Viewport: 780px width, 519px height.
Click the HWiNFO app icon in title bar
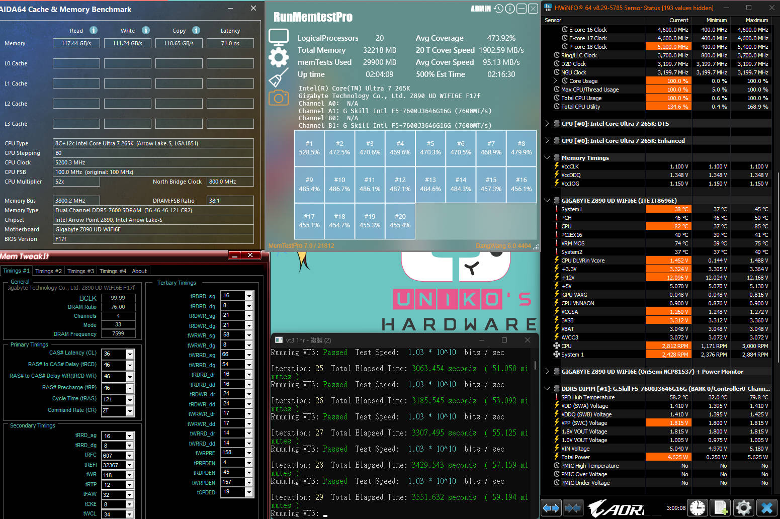tap(548, 8)
